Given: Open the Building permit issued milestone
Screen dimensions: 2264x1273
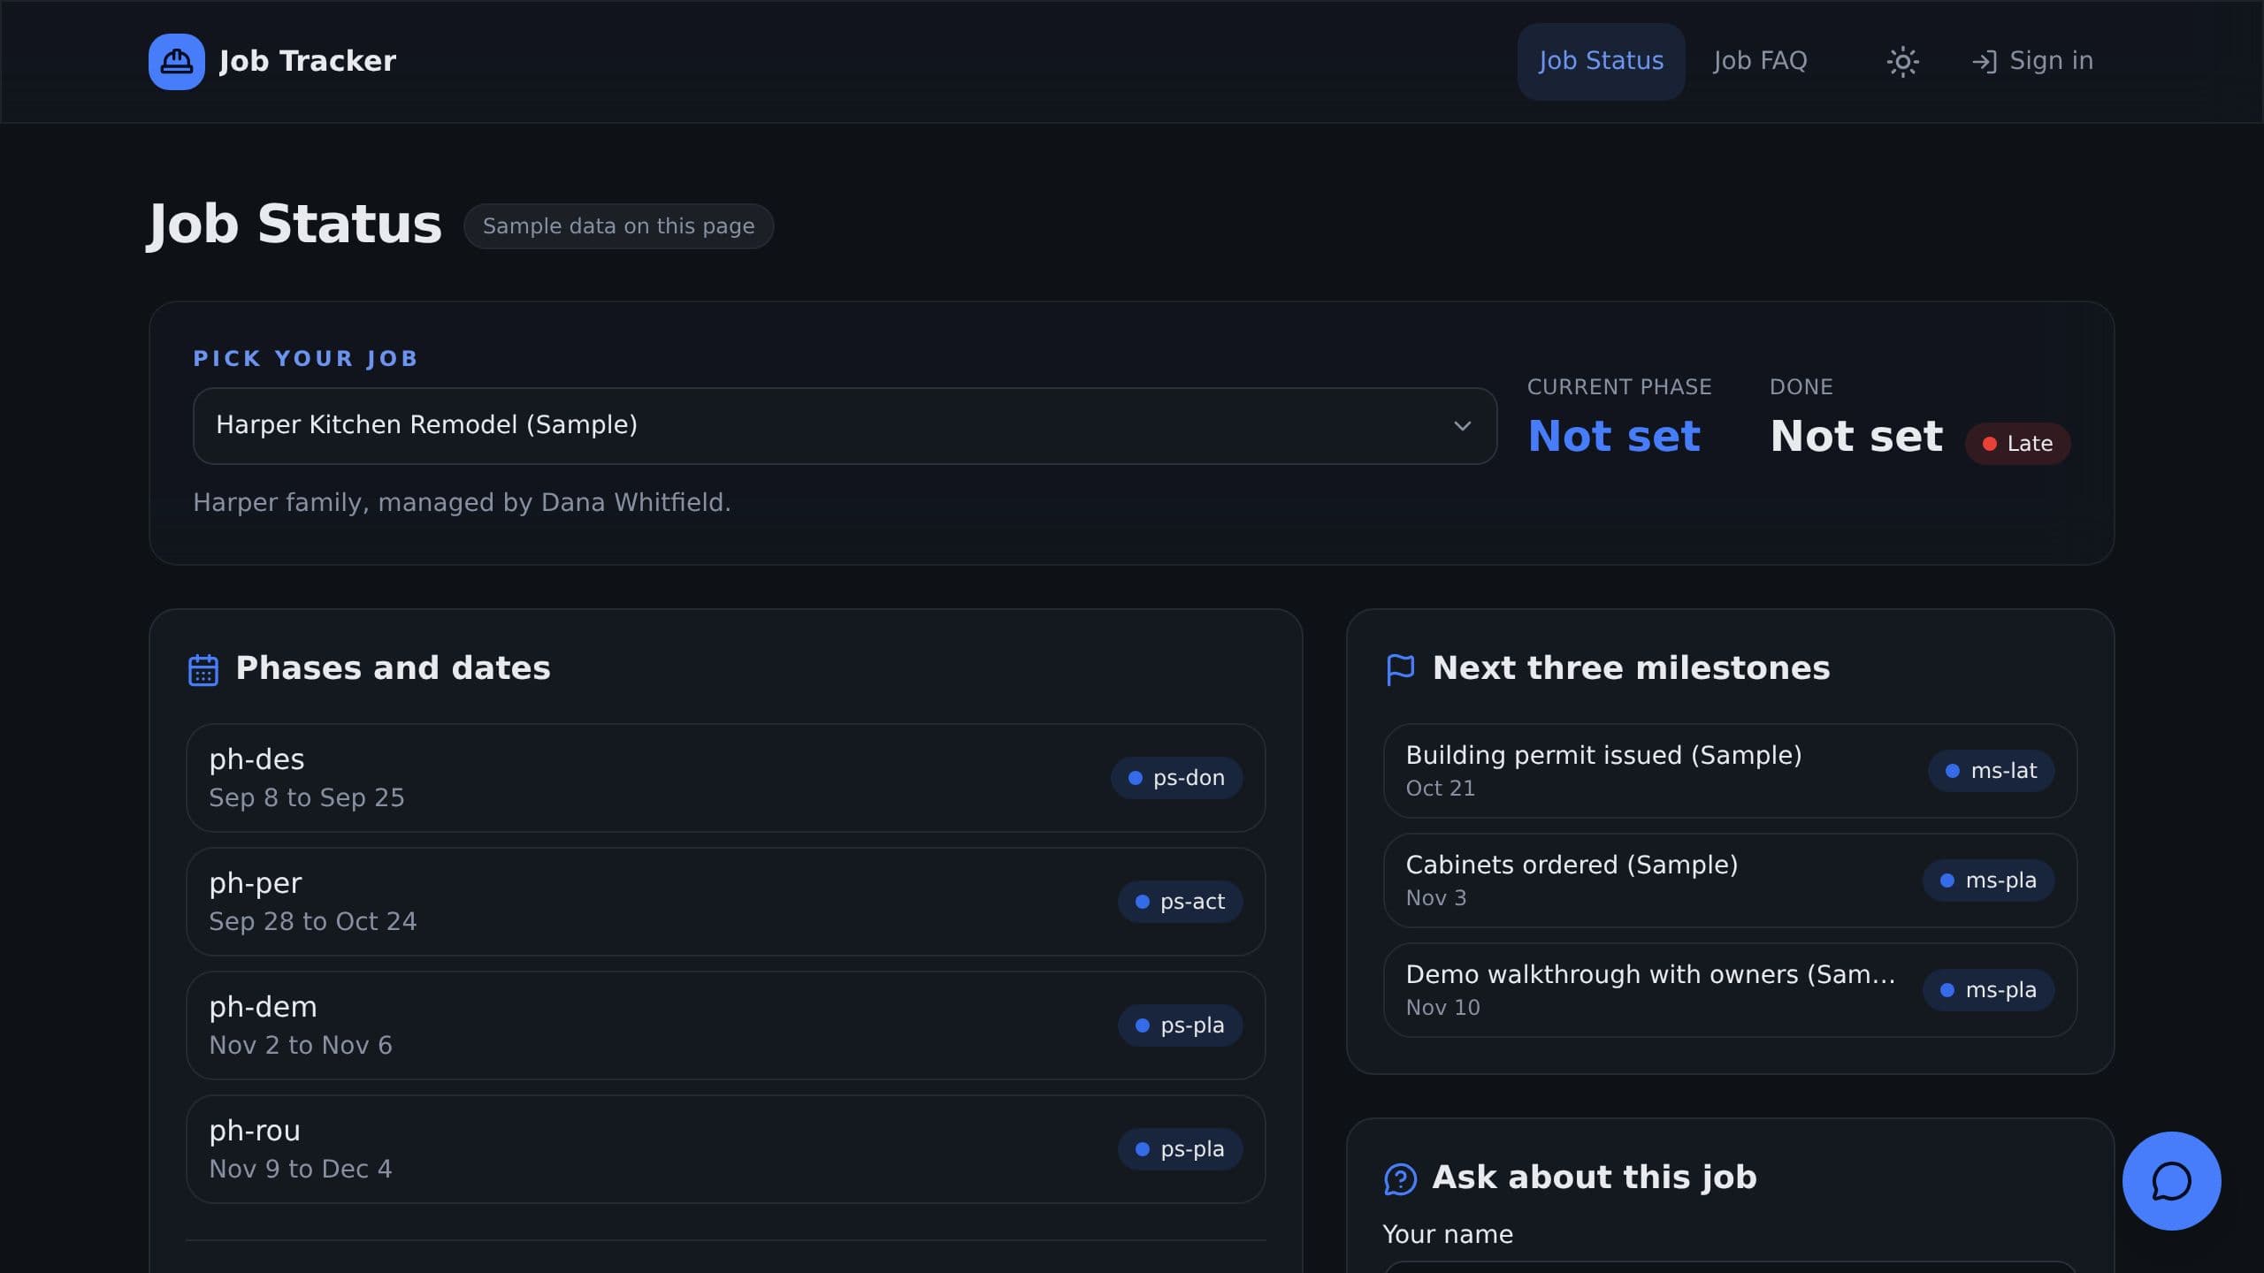Looking at the screenshot, I should click(x=1730, y=771).
